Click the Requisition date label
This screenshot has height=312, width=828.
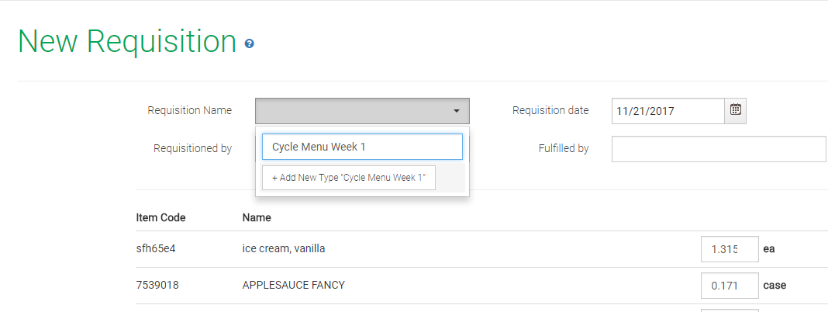(x=550, y=110)
